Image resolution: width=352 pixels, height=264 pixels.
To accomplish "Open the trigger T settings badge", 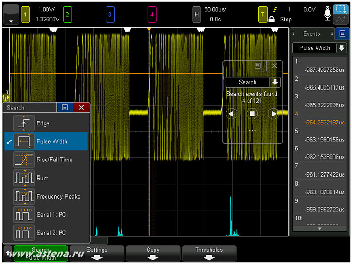I will [x=262, y=15].
